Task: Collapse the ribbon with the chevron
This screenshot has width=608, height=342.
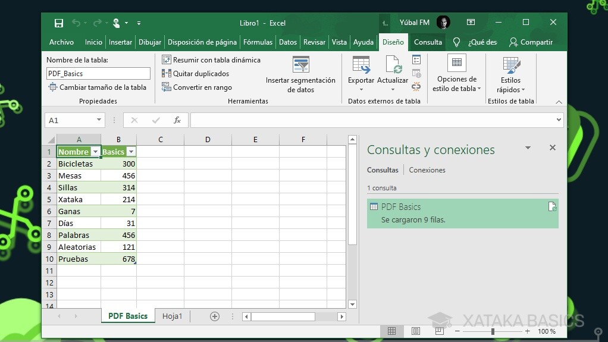Action: pyautogui.click(x=559, y=102)
